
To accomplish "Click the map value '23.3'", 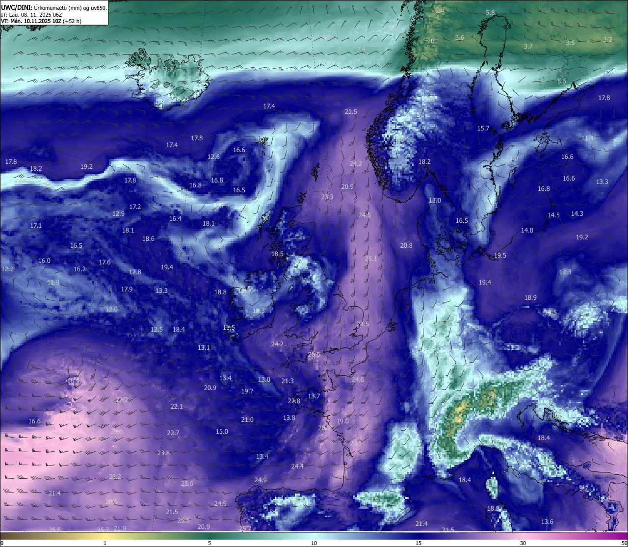I will (x=327, y=197).
